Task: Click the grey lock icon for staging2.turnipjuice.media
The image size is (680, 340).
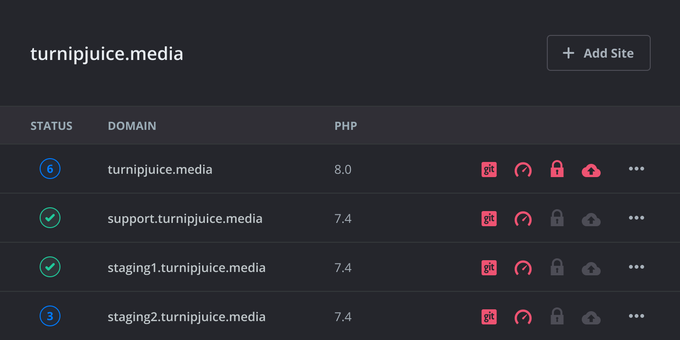Action: pyautogui.click(x=557, y=316)
